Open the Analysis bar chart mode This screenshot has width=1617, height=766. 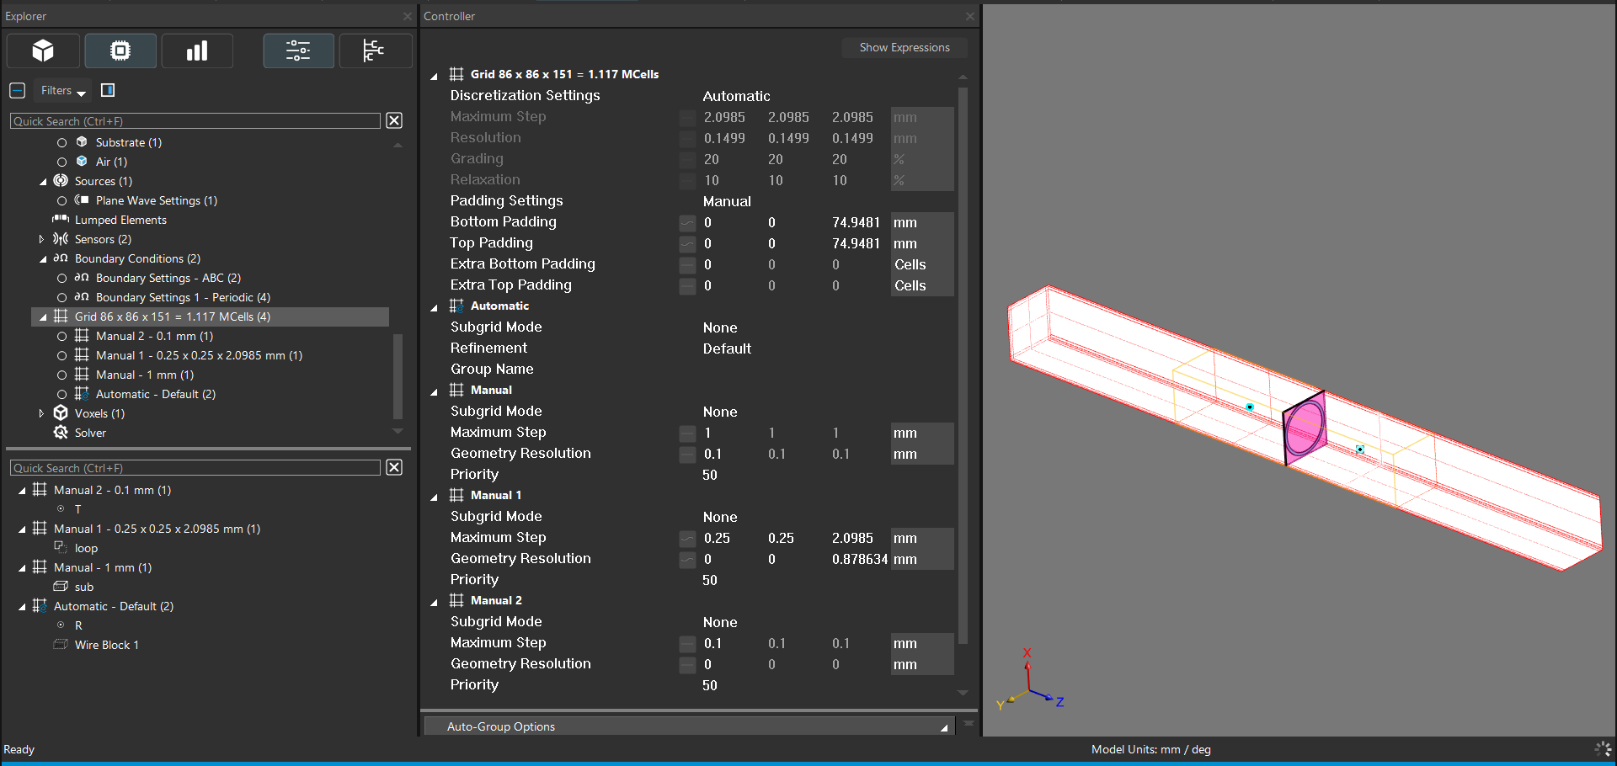[x=197, y=51]
